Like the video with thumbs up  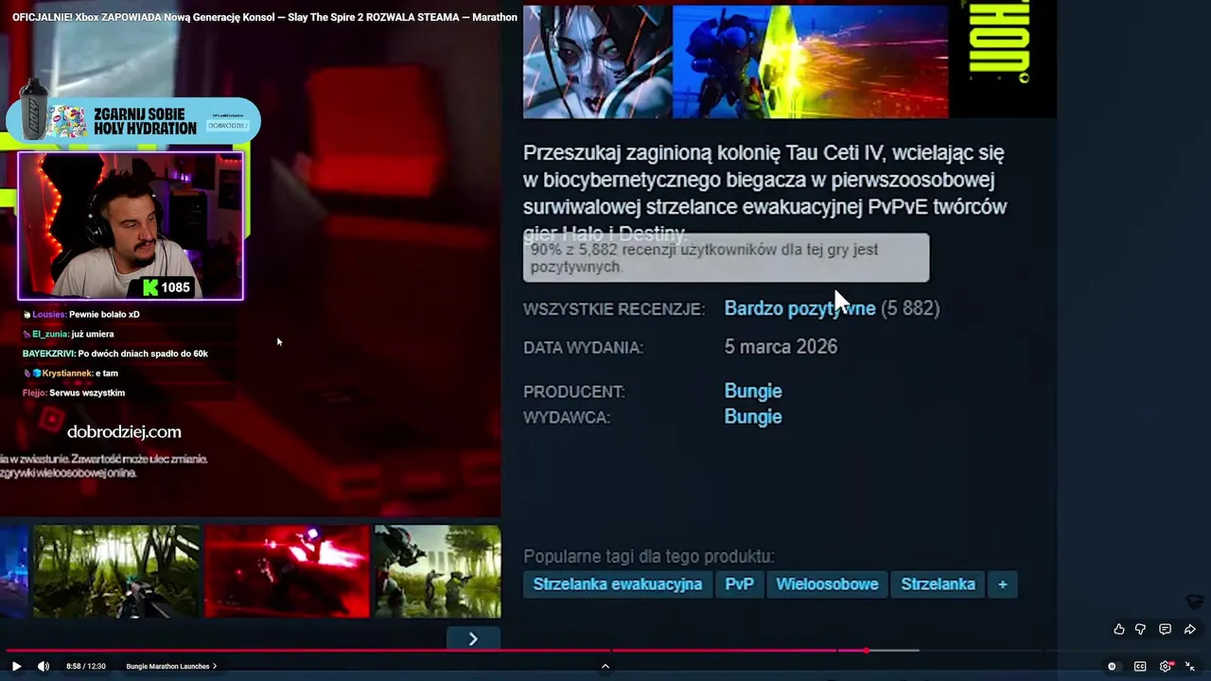(x=1119, y=629)
